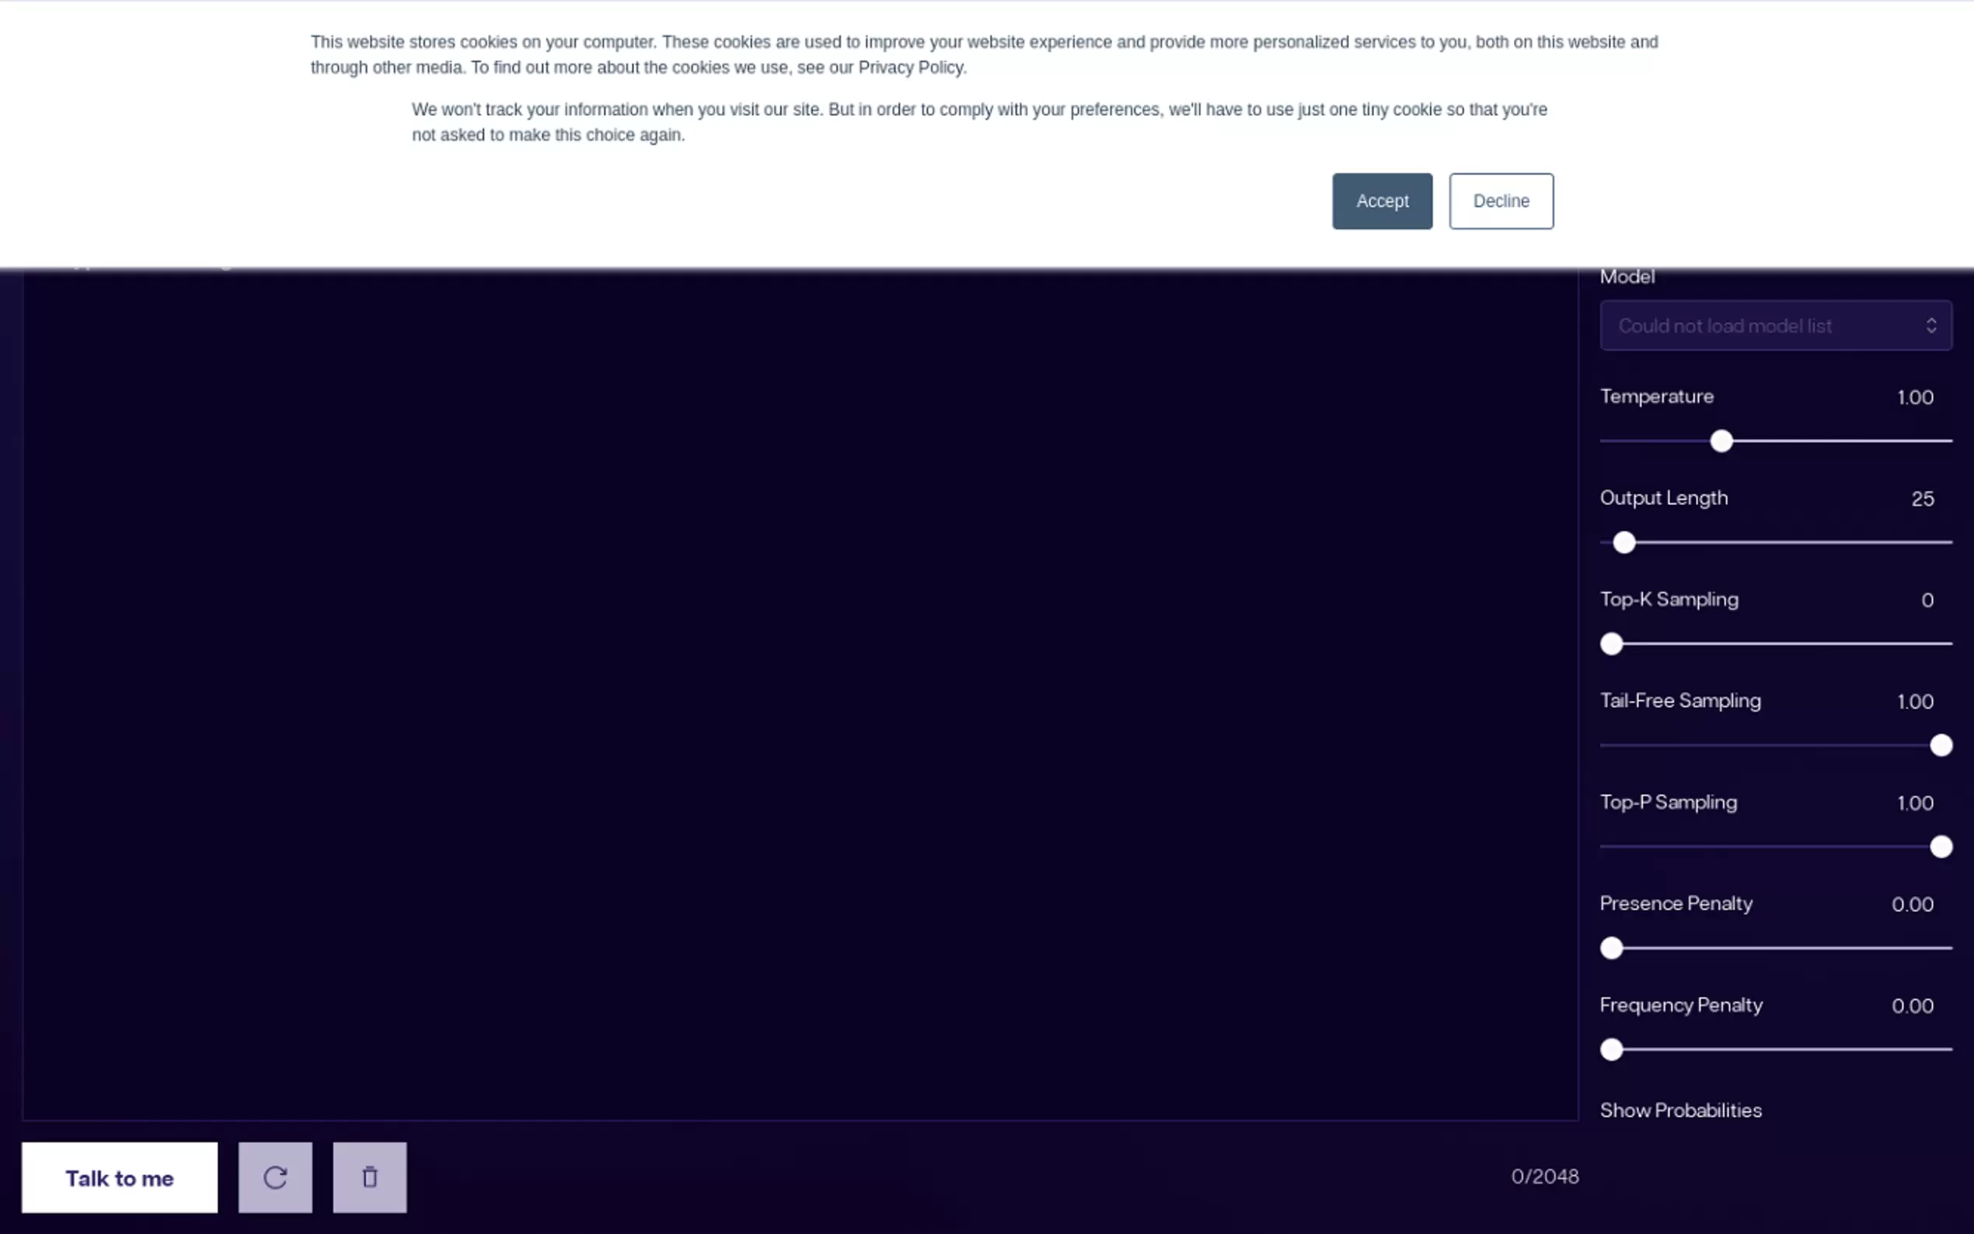The height and width of the screenshot is (1234, 1974).
Task: Click the Top-P Sampling slider handle
Action: pos(1941,847)
